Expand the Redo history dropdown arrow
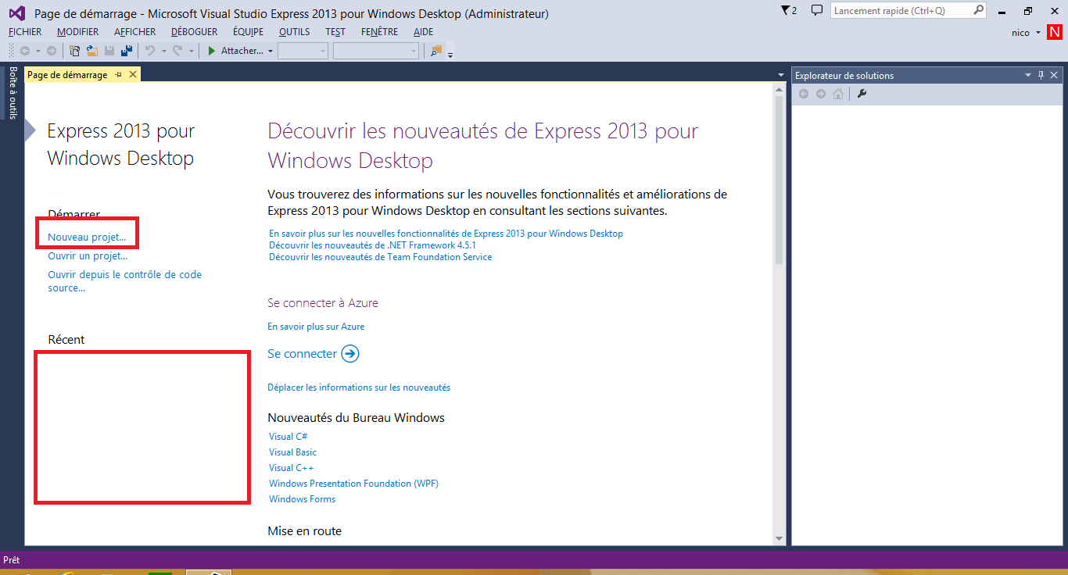This screenshot has height=575, width=1068. 191,52
